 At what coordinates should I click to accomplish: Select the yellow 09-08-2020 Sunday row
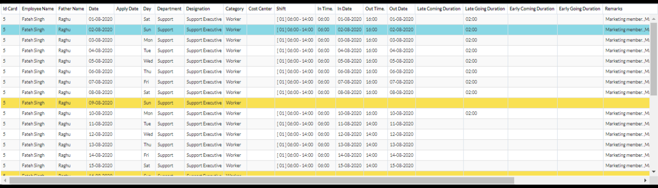point(326,103)
